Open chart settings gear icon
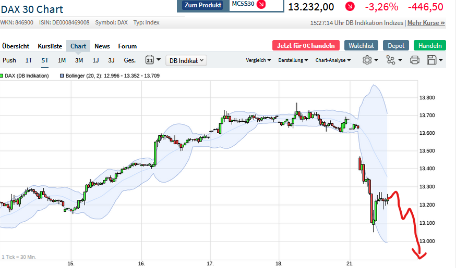The width and height of the screenshot is (456, 268). pos(367,60)
